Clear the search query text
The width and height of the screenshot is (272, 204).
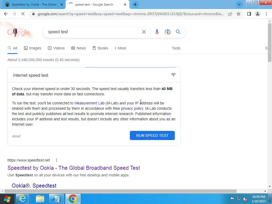(x=144, y=32)
